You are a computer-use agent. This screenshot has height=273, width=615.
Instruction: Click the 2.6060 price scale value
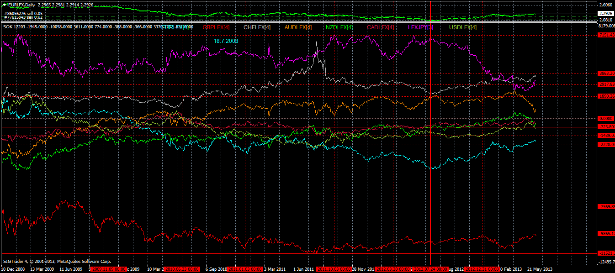tap(607, 5)
